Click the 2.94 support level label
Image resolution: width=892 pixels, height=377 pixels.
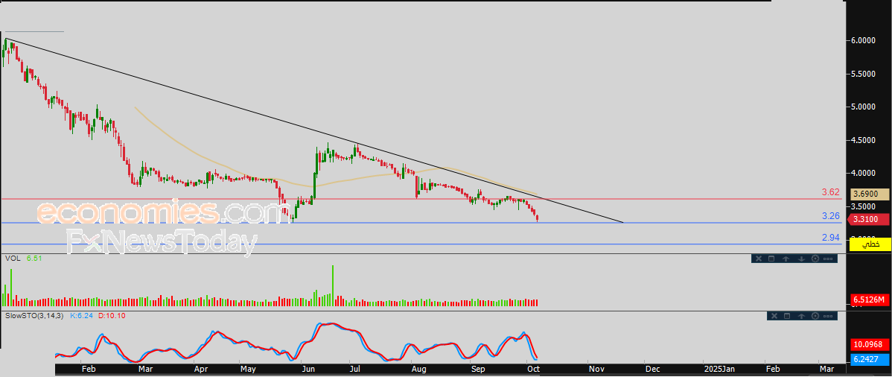point(830,238)
